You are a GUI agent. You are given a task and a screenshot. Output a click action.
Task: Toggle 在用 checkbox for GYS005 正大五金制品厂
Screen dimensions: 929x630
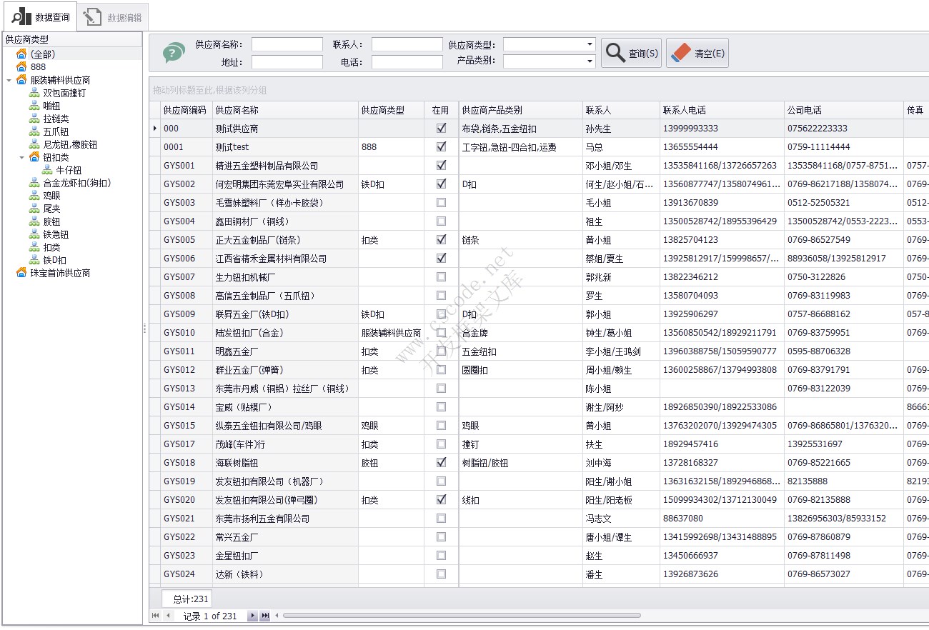(x=441, y=240)
